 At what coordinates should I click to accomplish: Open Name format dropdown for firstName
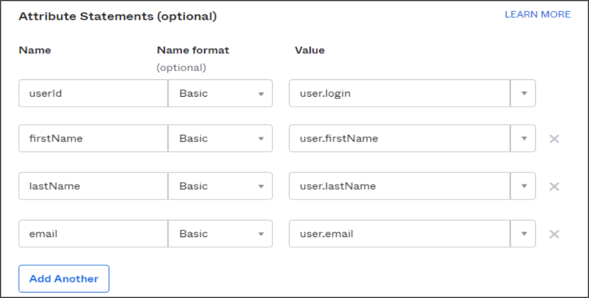tap(220, 139)
